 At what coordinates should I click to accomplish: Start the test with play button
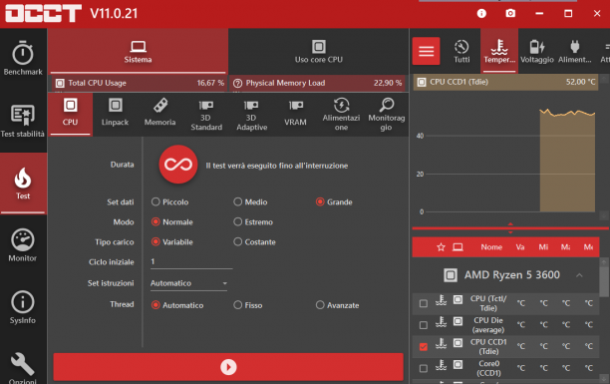point(228,367)
